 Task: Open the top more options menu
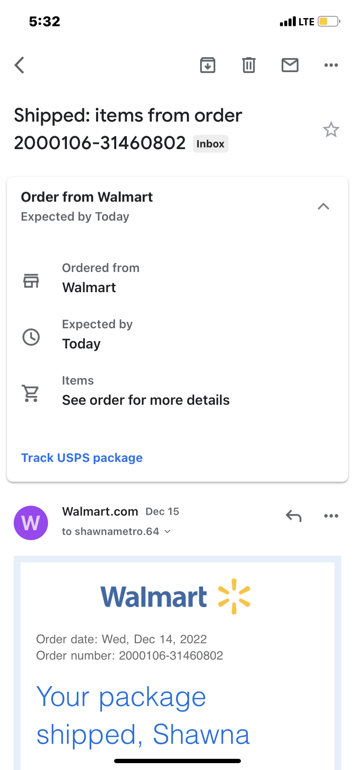(x=331, y=65)
